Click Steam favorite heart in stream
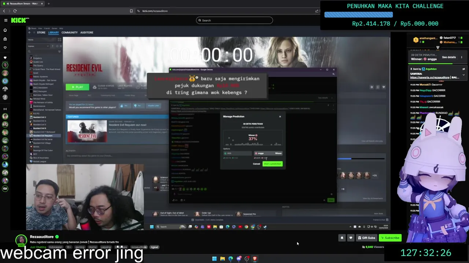Screen dimensions: 469x263 [x=384, y=87]
